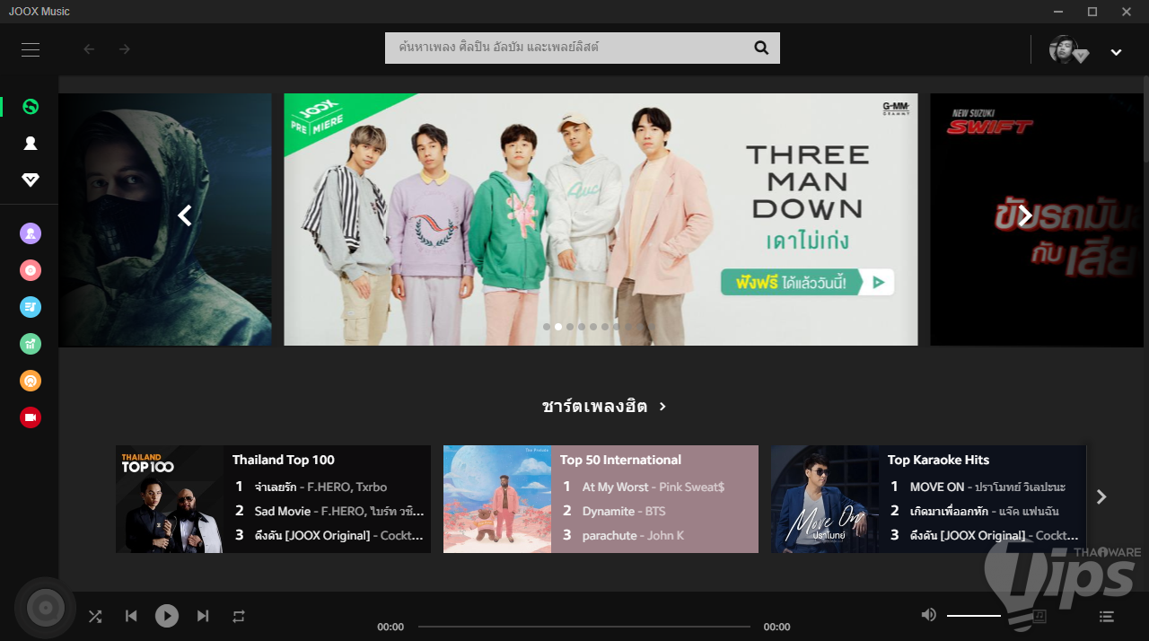Skip to the previous track
The height and width of the screenshot is (641, 1149).
point(131,616)
